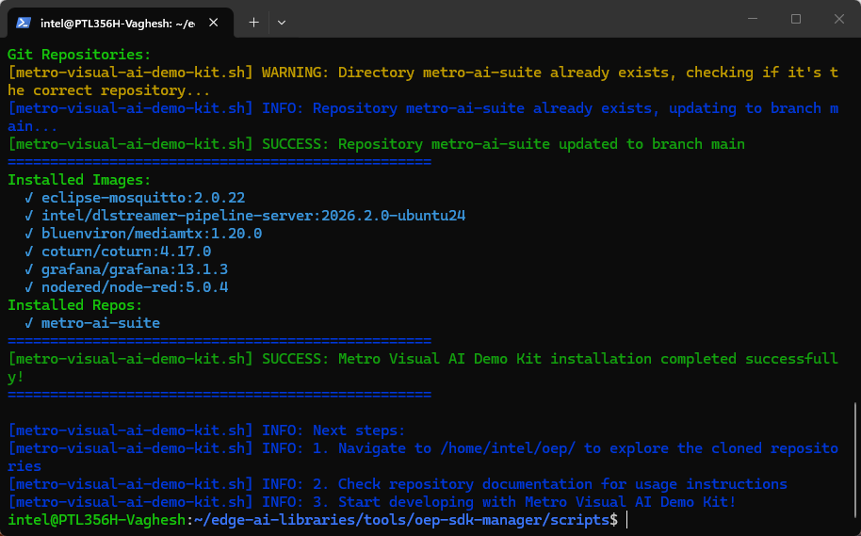Click '/home/intel/oep/' path in step 1
The width and height of the screenshot is (861, 536).
pos(508,447)
